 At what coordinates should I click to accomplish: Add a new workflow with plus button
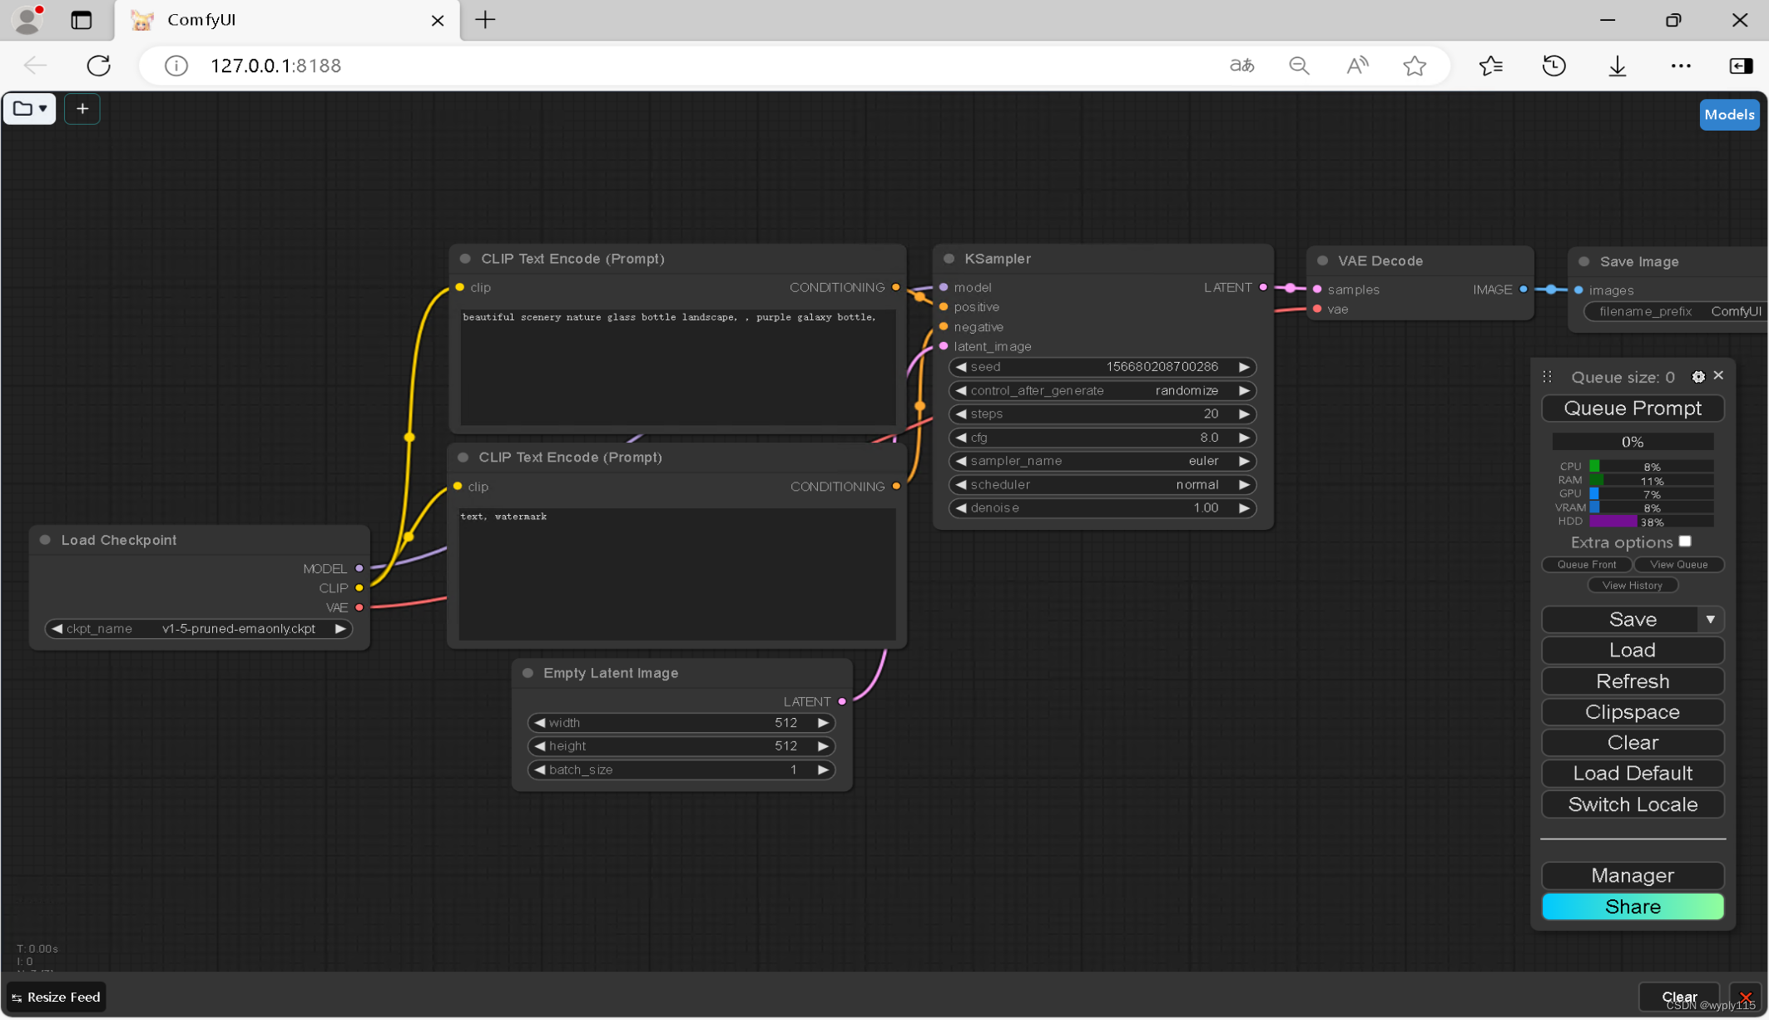[82, 109]
